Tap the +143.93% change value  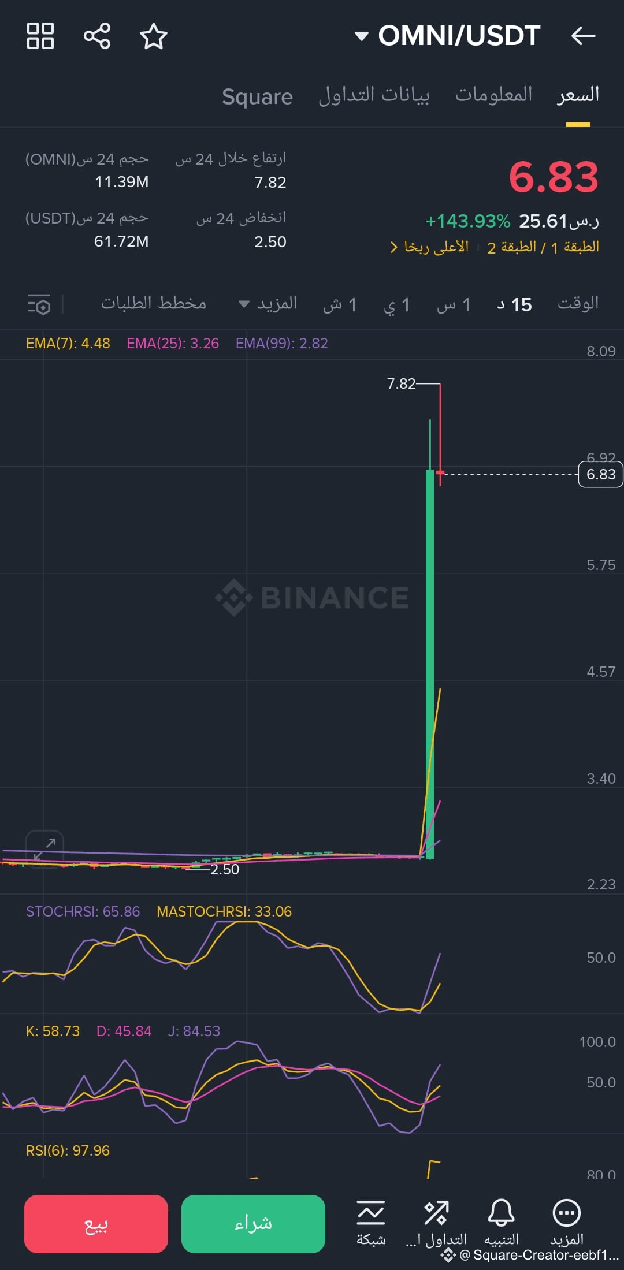467,221
